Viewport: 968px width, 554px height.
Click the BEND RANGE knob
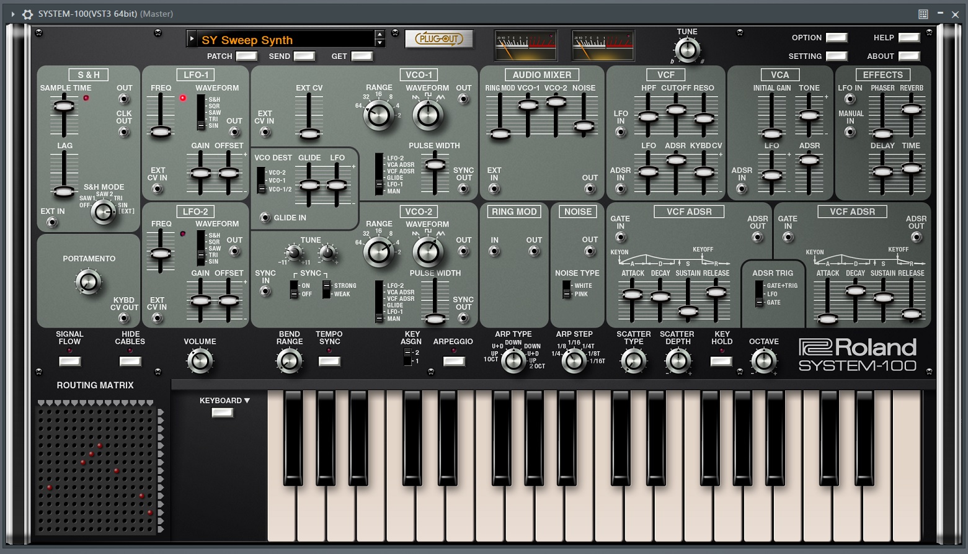click(289, 361)
